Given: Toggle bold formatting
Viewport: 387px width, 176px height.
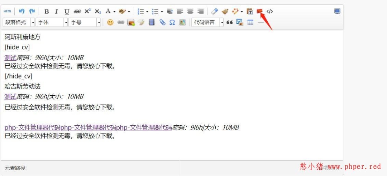Looking at the screenshot, I should [46, 11].
